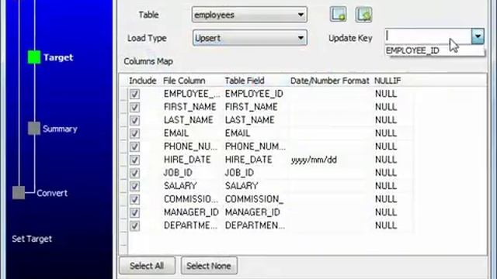Select the JOB_ID file column cell
Screen dimensions: 497x279
(178, 173)
